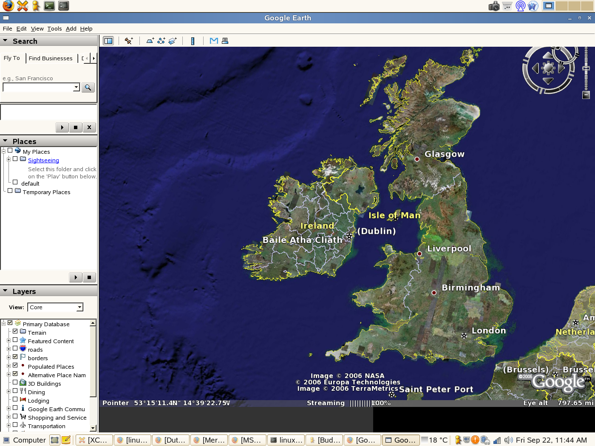Viewport: 595px width, 446px height.
Task: Open the View menu
Action: pos(37,28)
